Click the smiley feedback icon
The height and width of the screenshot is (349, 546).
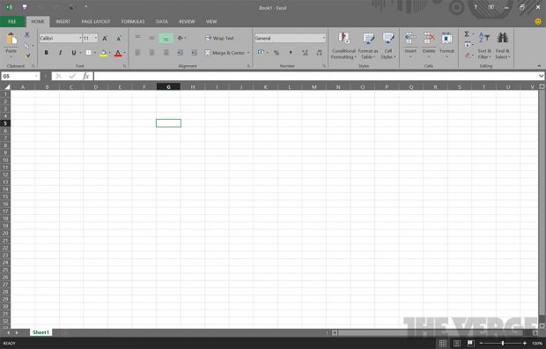pyautogui.click(x=538, y=22)
